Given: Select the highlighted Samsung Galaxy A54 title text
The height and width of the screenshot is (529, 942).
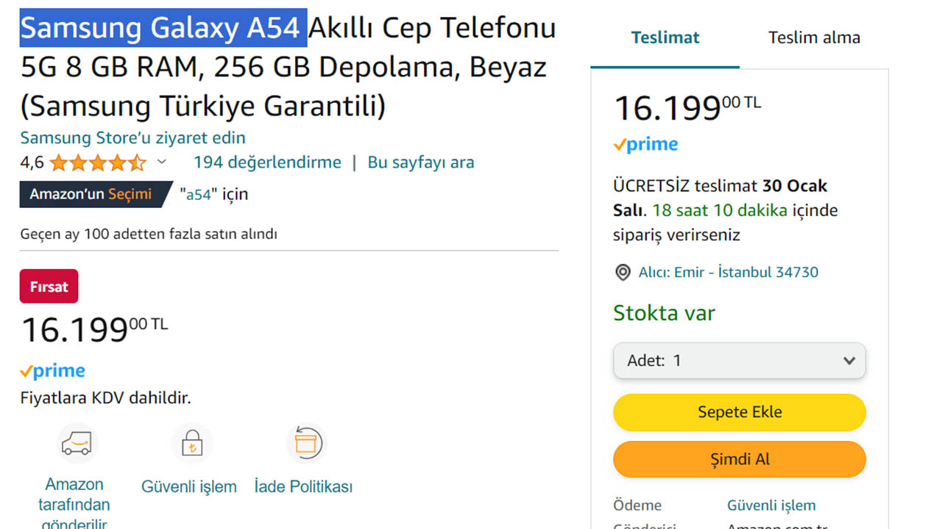Looking at the screenshot, I should 162,27.
